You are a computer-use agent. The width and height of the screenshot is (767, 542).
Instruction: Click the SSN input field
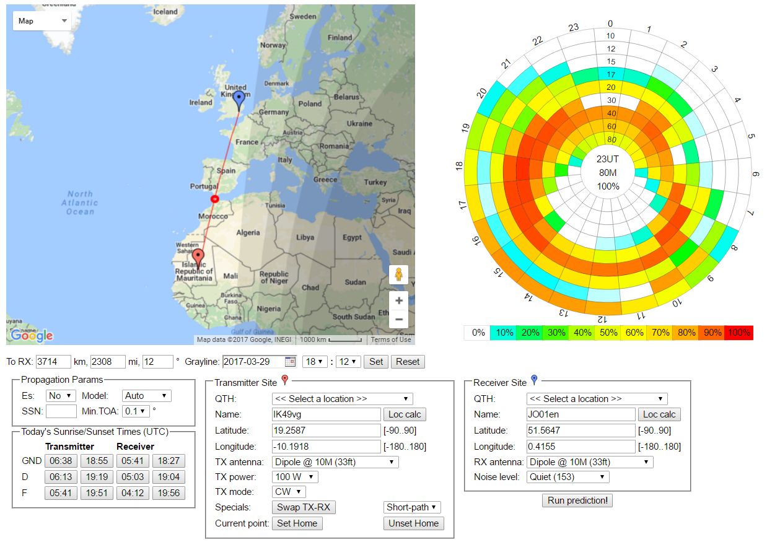[x=61, y=411]
